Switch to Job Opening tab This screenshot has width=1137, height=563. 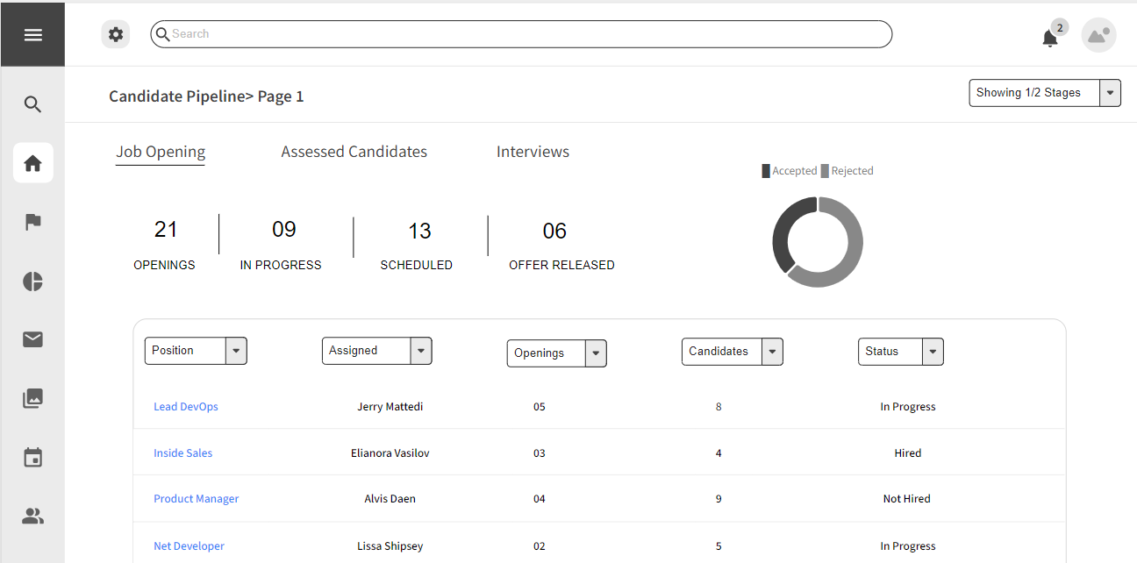click(161, 153)
